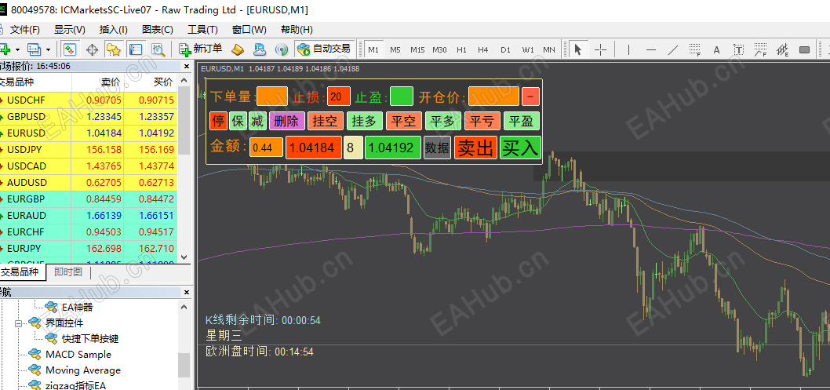Switch chart to MN timeframe
Image resolution: width=830 pixels, height=390 pixels.
(x=549, y=49)
